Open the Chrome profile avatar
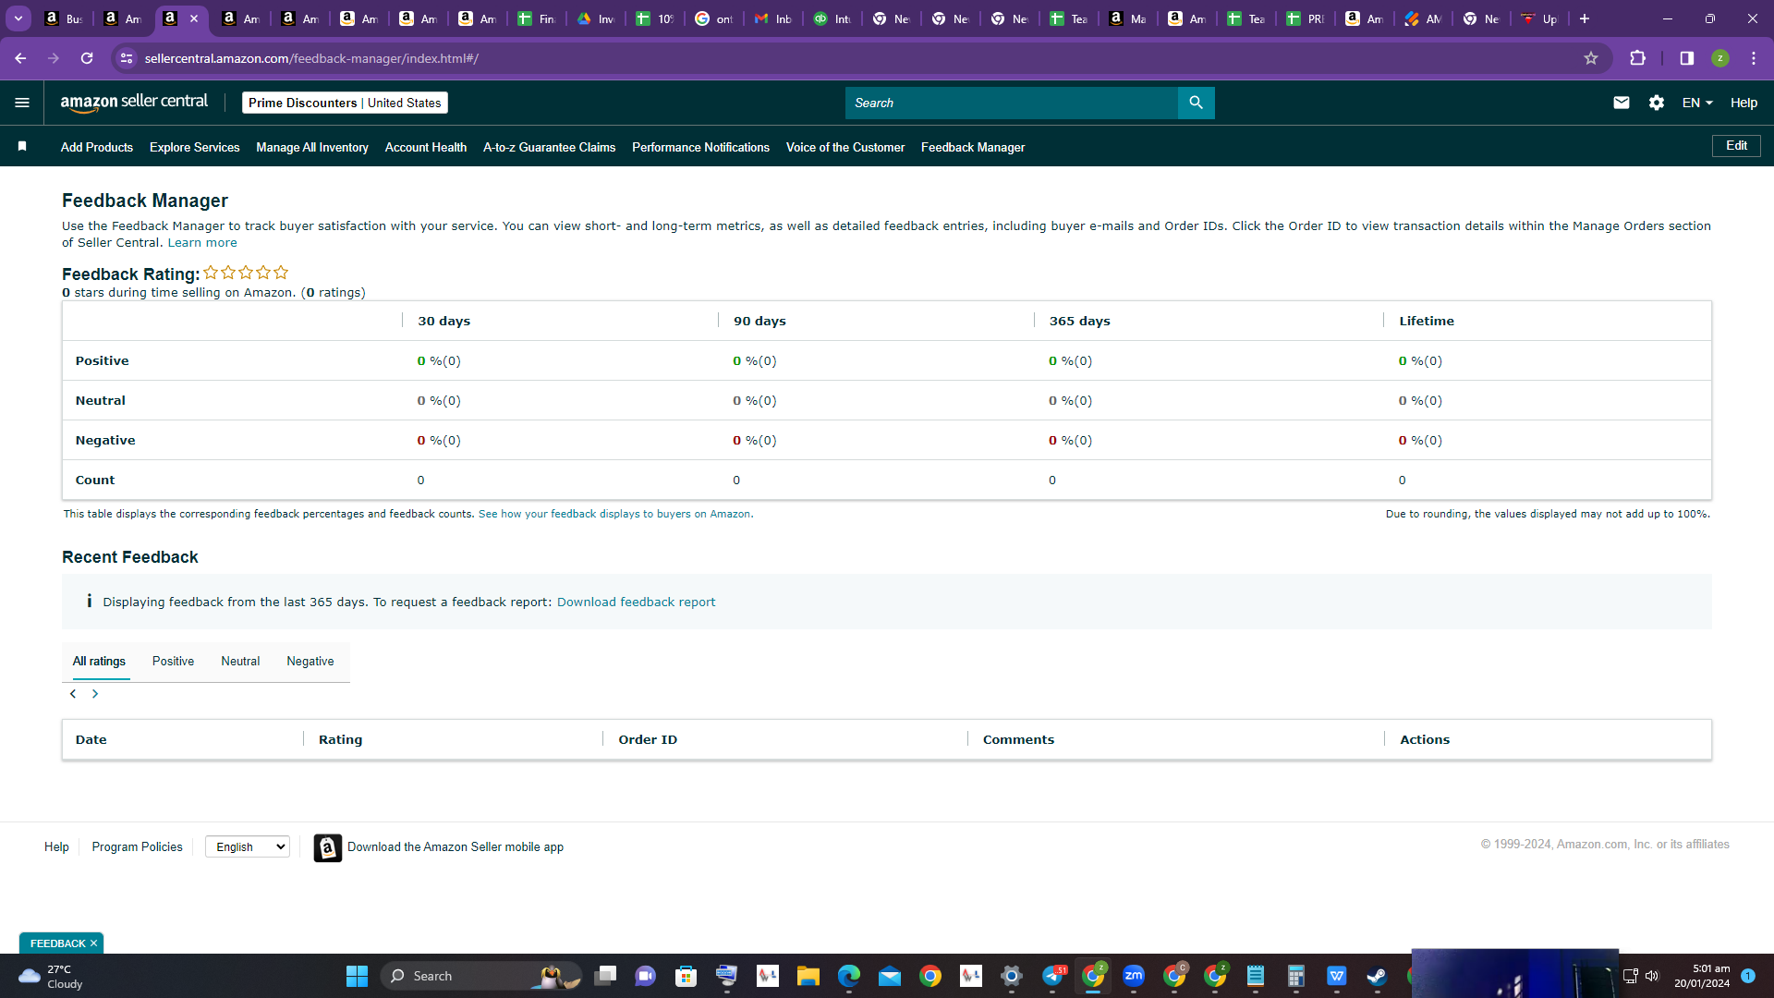 (x=1720, y=58)
